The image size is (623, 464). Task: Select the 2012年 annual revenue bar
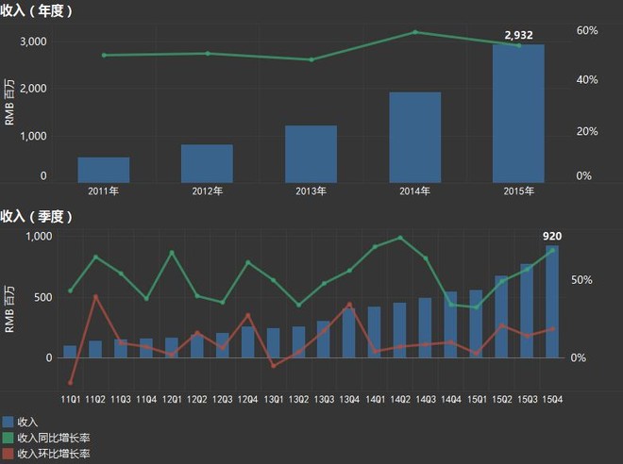coord(207,163)
